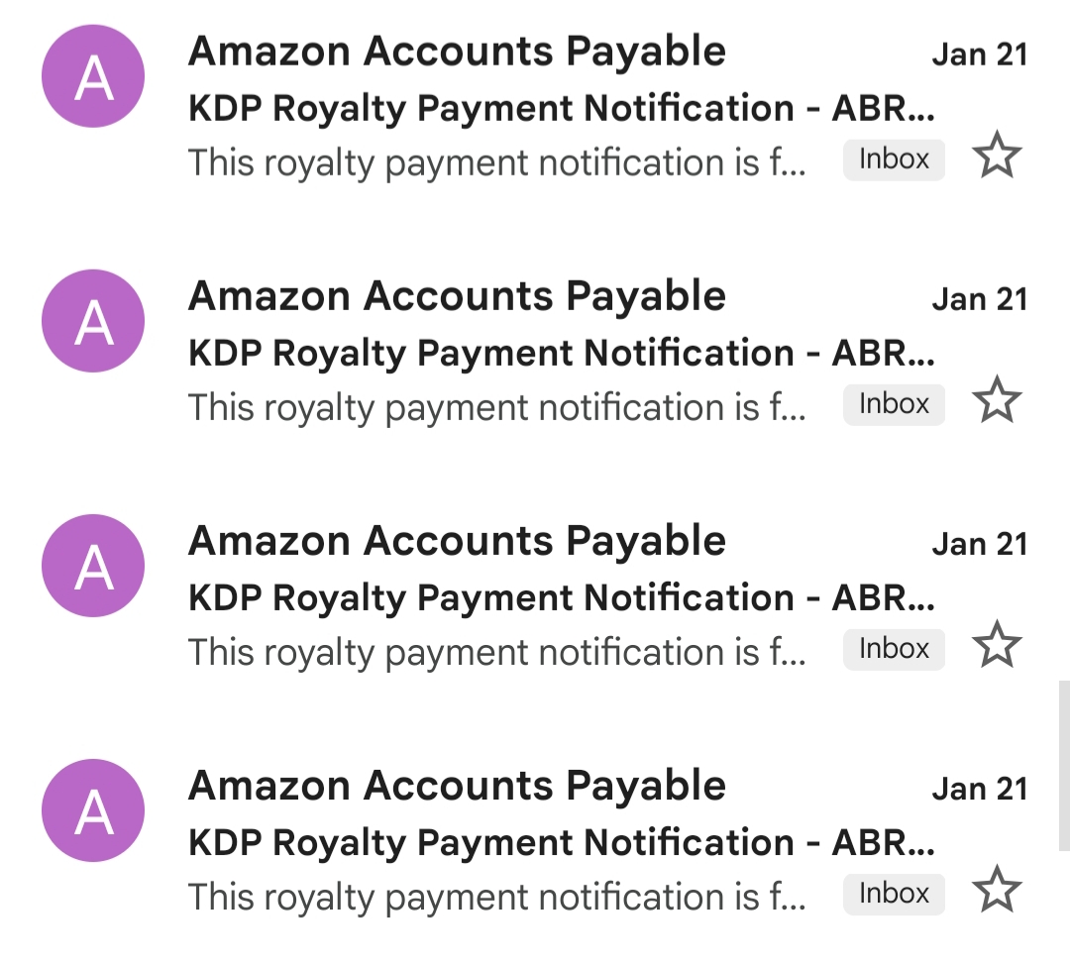The width and height of the screenshot is (1070, 963).
Task: Tap the Inbox label on the second email
Action: [894, 404]
